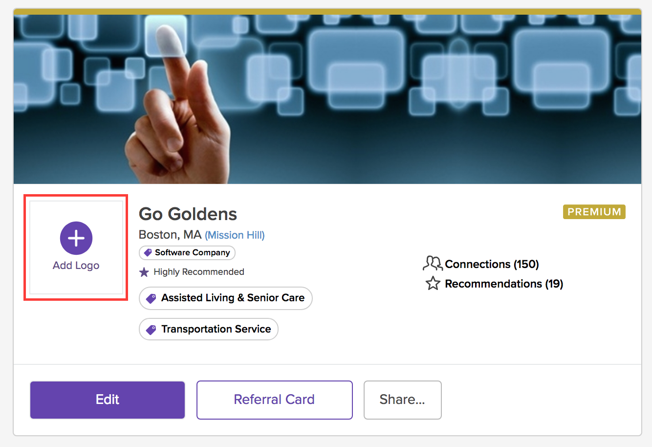
Task: Click the Recommendations star outline icon
Action: coord(433,283)
